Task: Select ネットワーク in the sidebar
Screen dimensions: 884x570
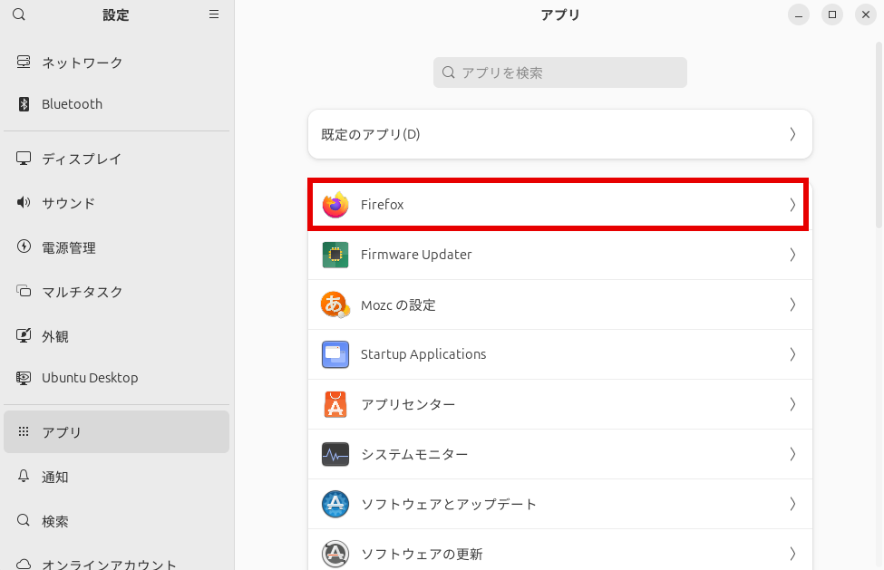Action: click(82, 63)
